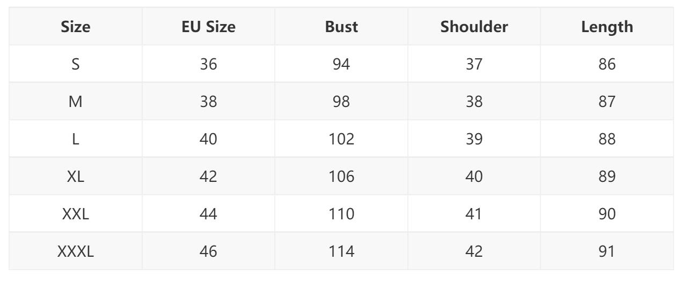Select the Bust column header
680x283 pixels.
point(341,27)
